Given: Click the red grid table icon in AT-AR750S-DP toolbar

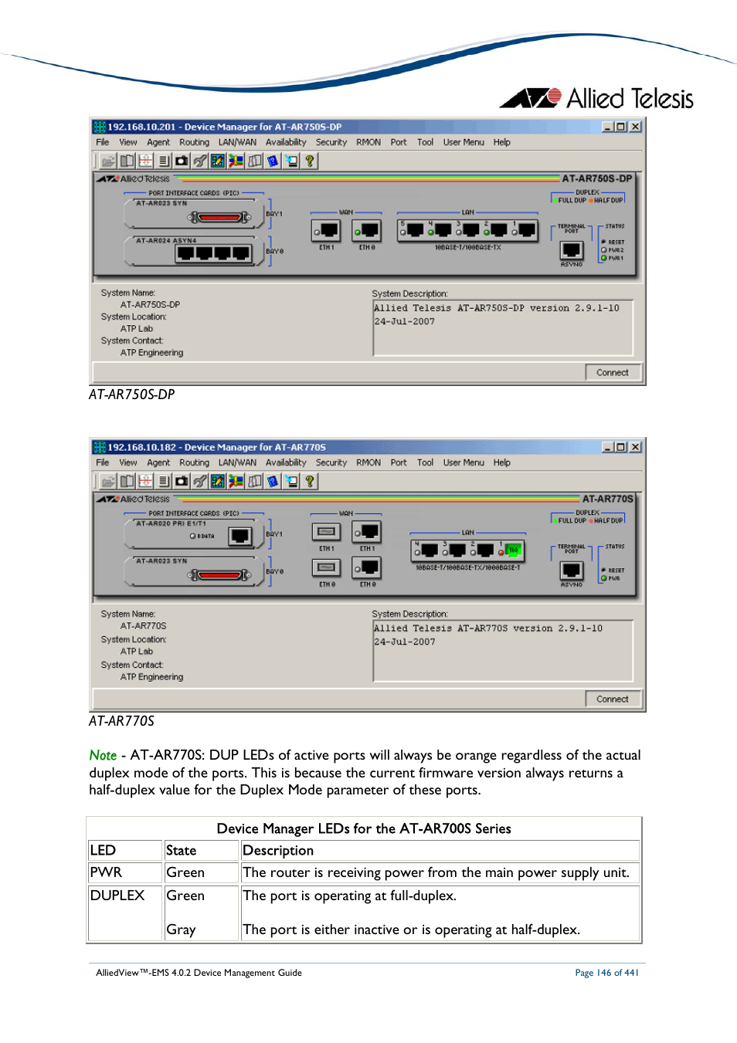Looking at the screenshot, I should [145, 161].
